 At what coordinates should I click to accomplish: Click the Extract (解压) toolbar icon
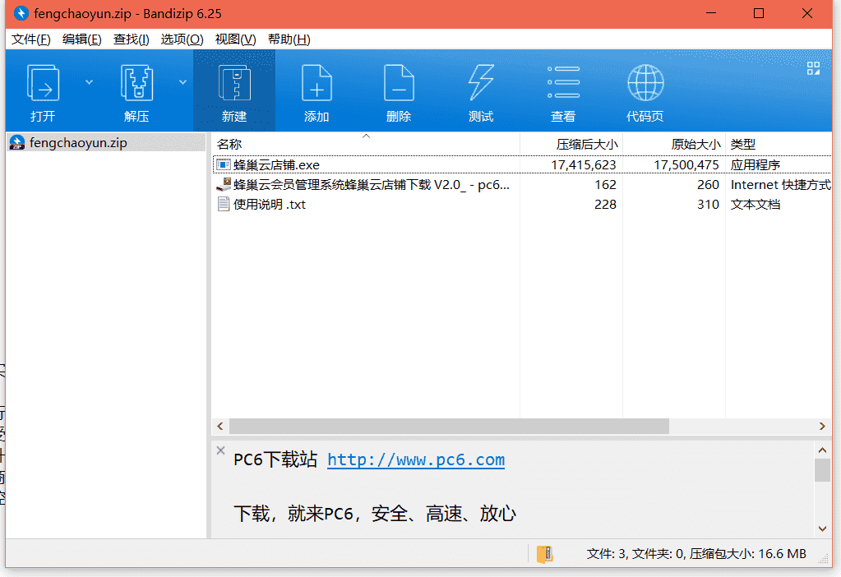[136, 83]
